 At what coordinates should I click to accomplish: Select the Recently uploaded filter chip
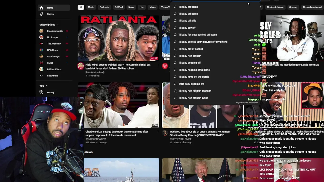[x=312, y=7]
